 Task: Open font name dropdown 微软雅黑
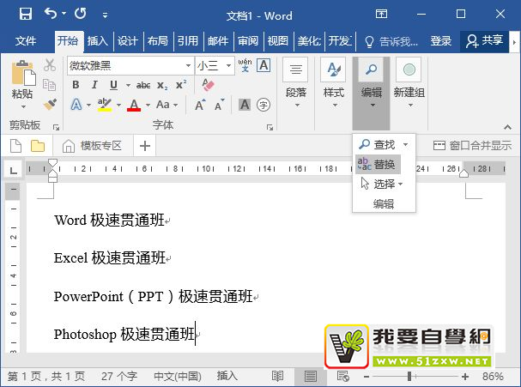click(188, 66)
